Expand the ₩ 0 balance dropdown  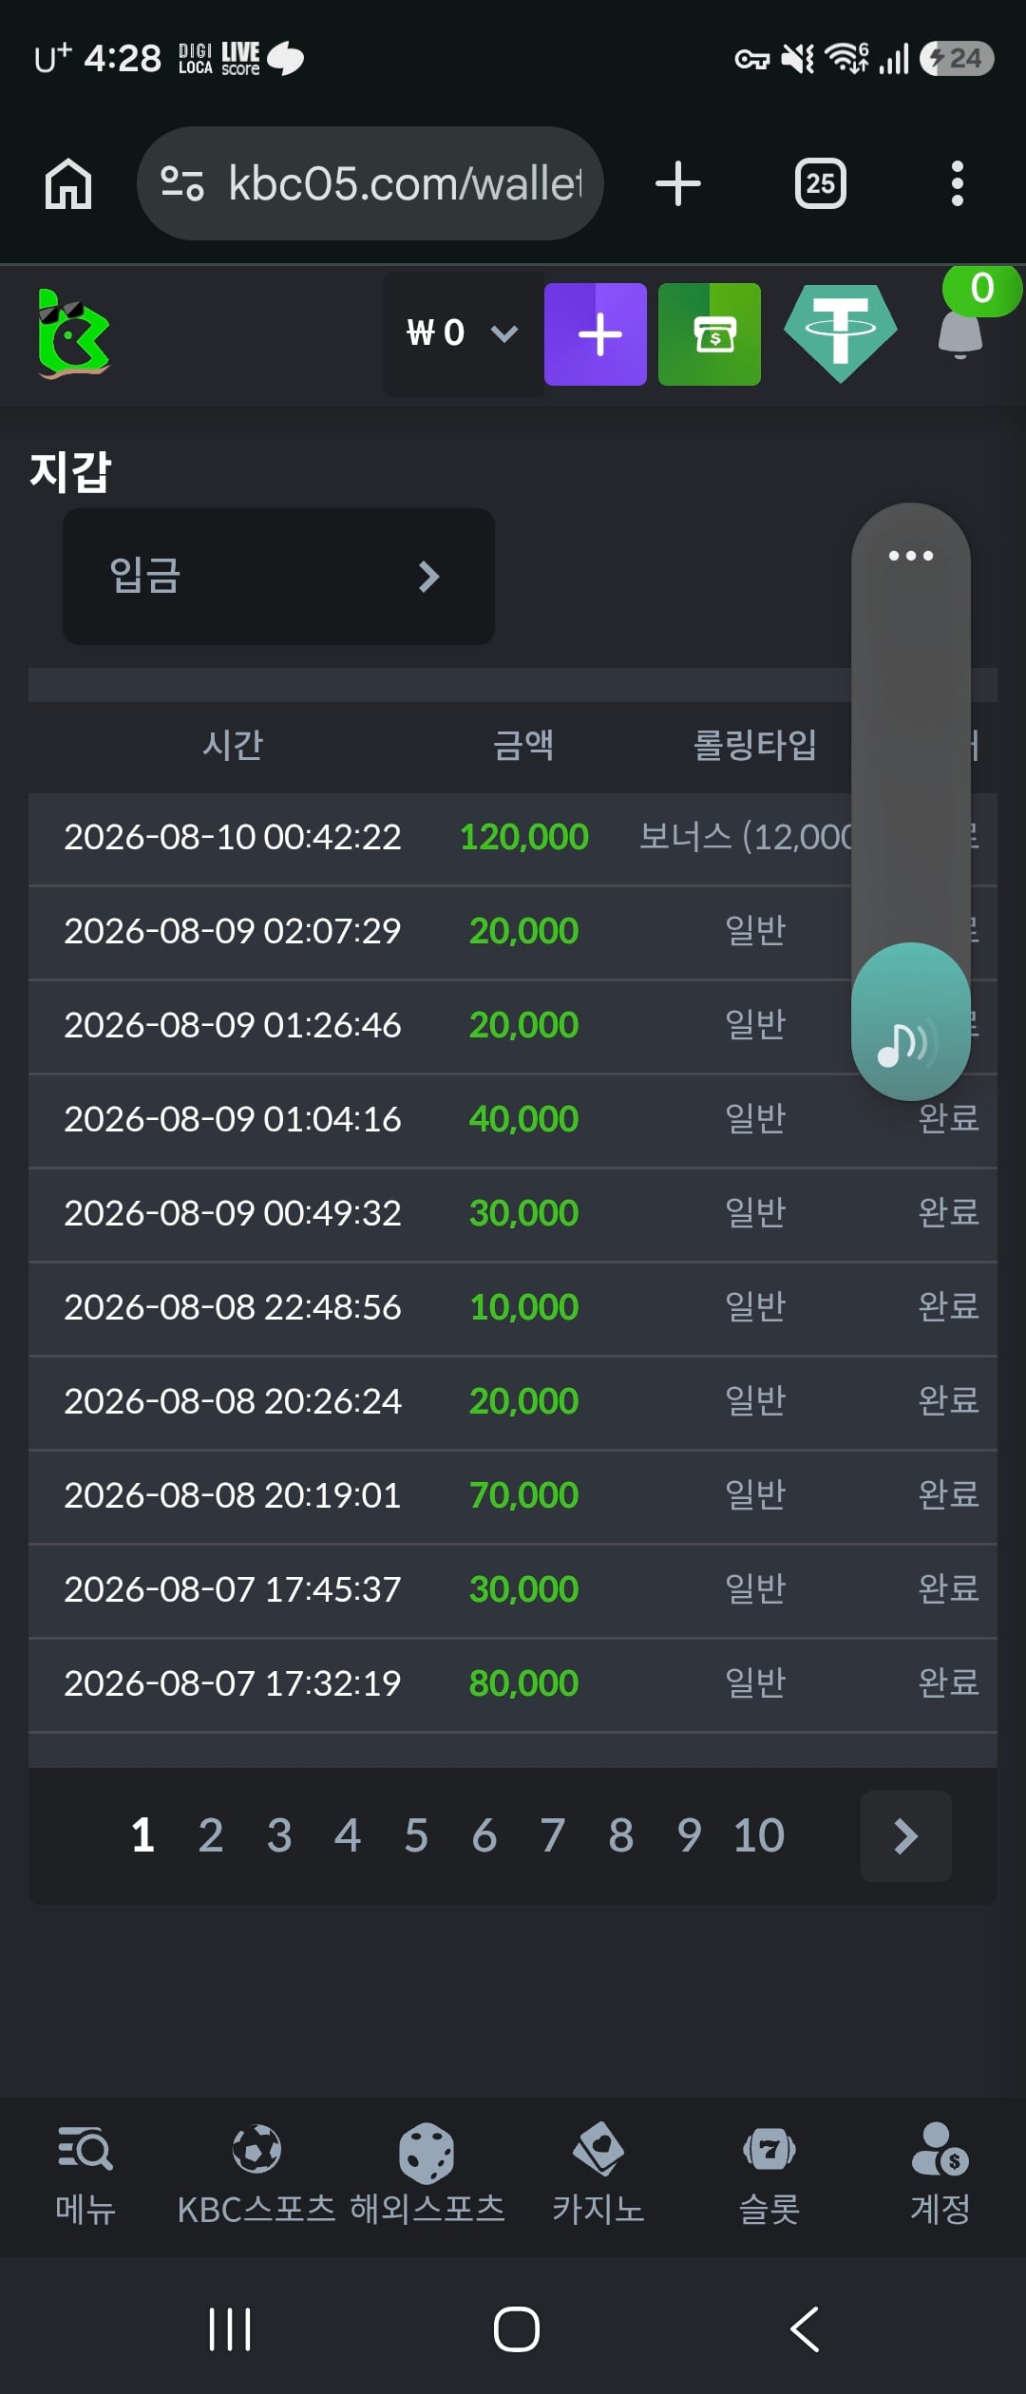coord(464,334)
